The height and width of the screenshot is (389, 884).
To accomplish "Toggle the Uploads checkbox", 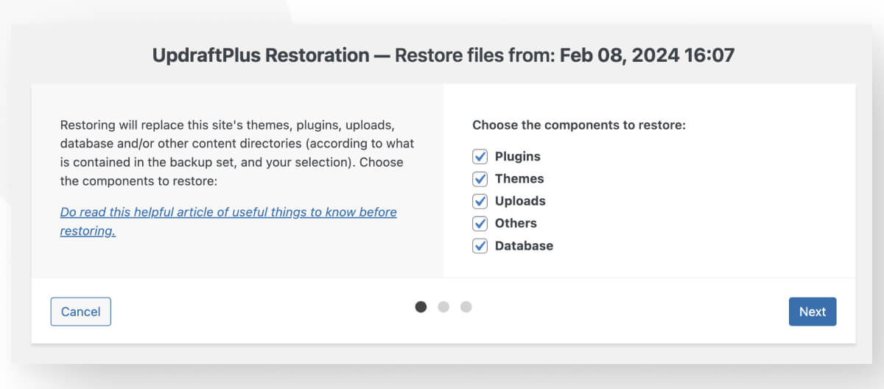I will tap(480, 201).
